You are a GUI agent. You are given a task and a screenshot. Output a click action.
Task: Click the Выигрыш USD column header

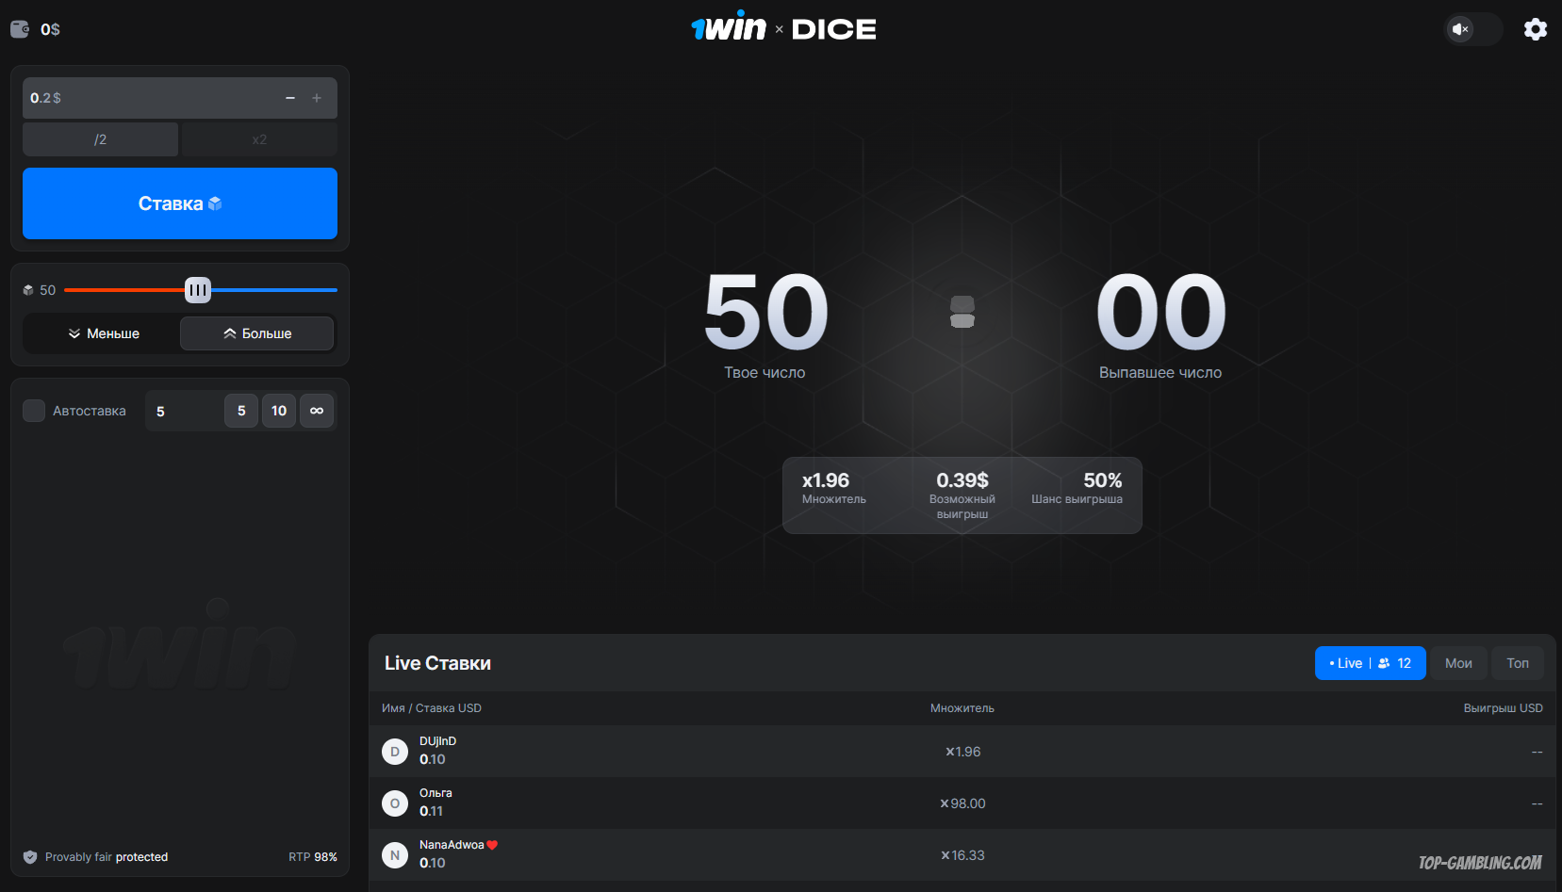1503,708
